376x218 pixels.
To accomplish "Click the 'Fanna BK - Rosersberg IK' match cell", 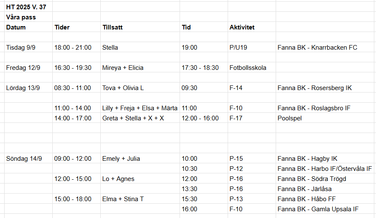I will point(314,88).
